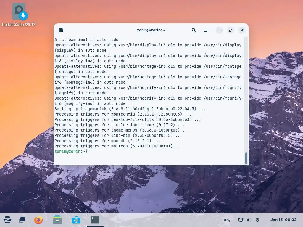This screenshot has height=227, width=303.
Task: Open the Zorin start menu
Action: (x=7, y=220)
